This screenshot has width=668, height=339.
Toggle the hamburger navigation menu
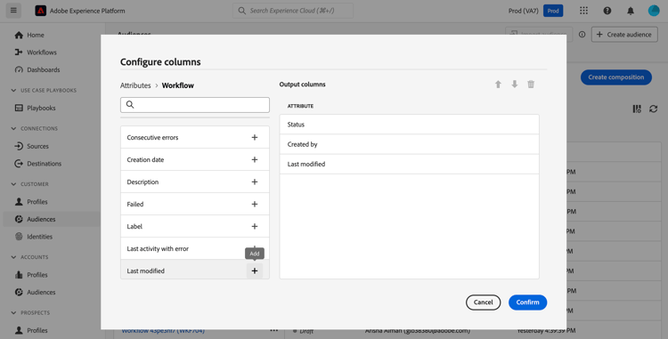coord(13,11)
